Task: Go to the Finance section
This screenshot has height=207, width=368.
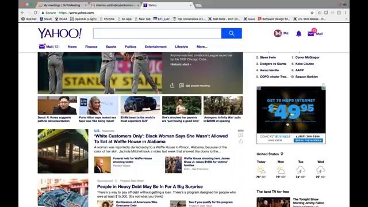Action: (x=91, y=47)
